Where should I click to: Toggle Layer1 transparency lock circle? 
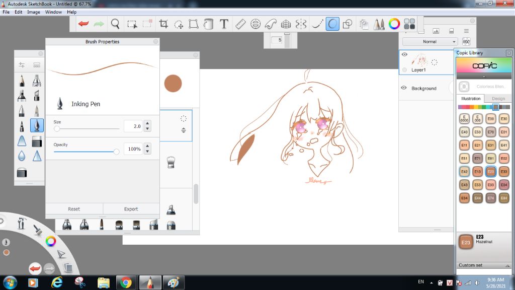(x=404, y=69)
